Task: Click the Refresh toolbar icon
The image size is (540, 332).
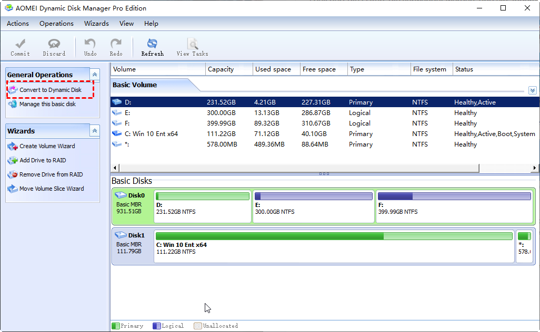Action: (152, 44)
